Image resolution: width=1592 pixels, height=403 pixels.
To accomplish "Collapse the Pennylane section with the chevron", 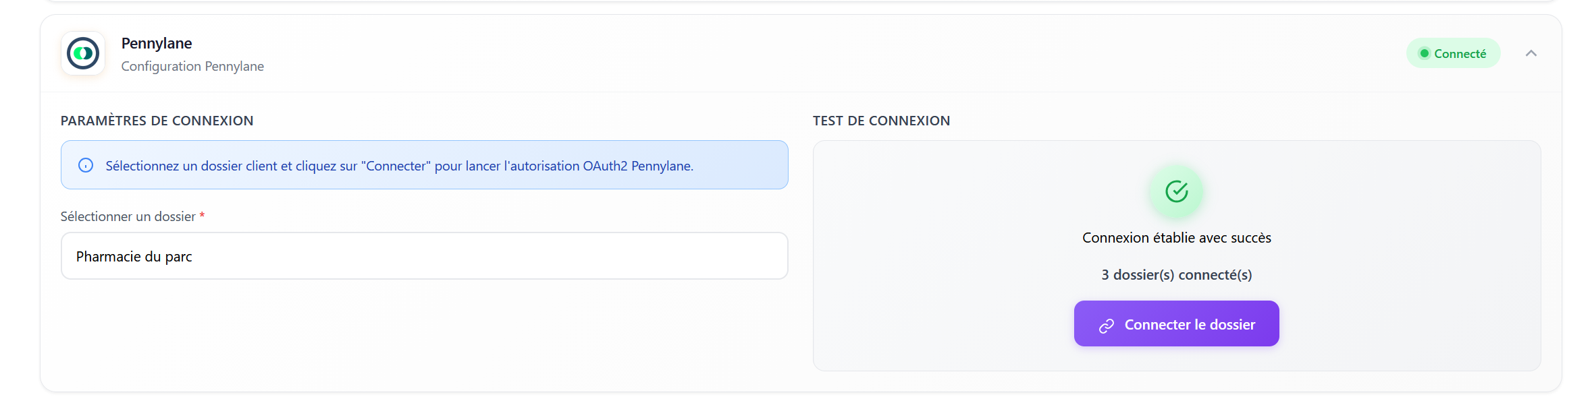I will pos(1531,53).
